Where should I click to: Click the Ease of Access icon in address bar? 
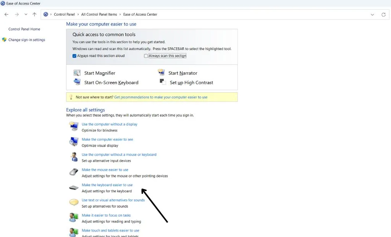(x=46, y=14)
